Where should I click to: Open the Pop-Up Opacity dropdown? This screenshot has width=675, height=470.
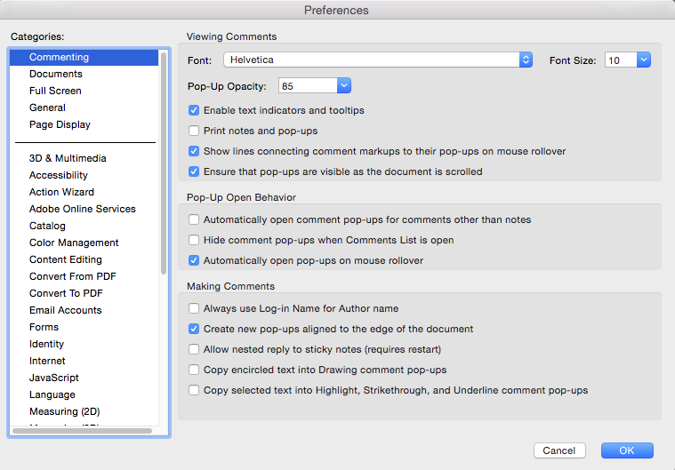pyautogui.click(x=315, y=86)
